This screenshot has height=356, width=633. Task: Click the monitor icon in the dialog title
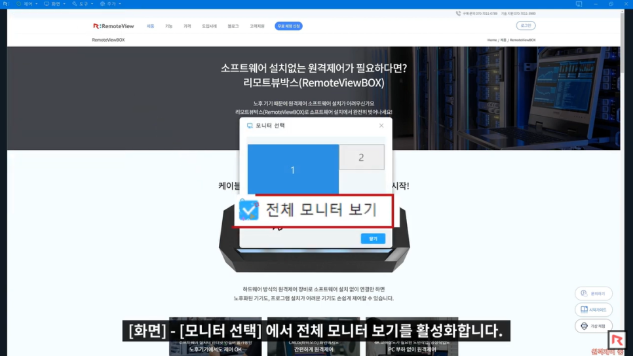(250, 126)
